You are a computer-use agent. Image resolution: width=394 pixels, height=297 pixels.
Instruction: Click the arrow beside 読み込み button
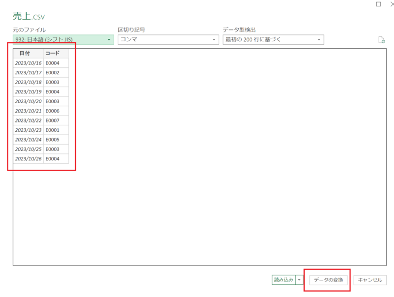(300, 280)
